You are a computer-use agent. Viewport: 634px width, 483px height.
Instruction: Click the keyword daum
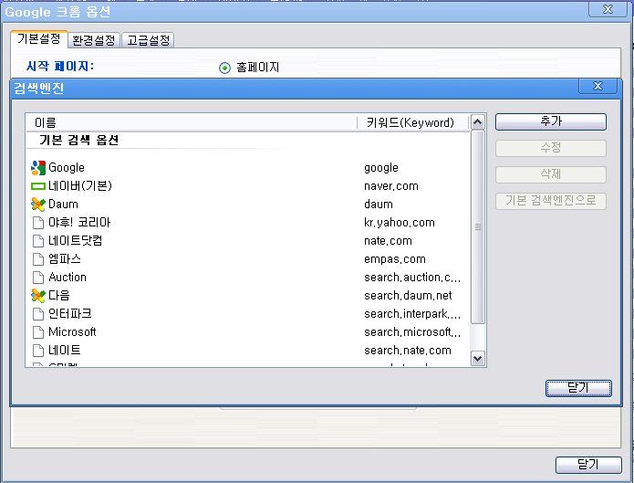coord(379,205)
